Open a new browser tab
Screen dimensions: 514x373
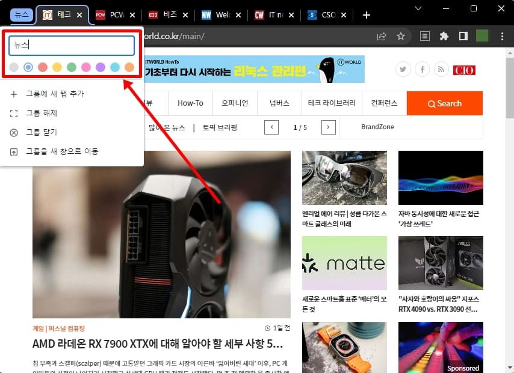pyautogui.click(x=367, y=15)
